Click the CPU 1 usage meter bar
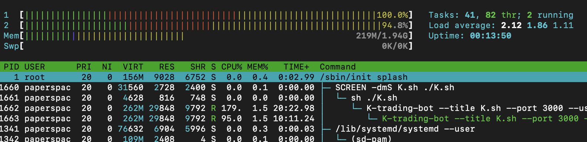Screen dimensions: 587x142 pyautogui.click(x=216, y=15)
